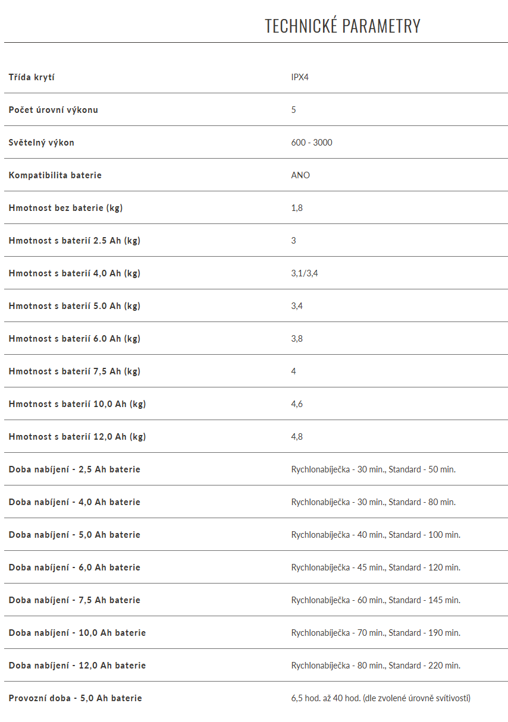Click the TECHNICKÉ PARAMETRY heading
The image size is (508, 722).
[342, 26]
